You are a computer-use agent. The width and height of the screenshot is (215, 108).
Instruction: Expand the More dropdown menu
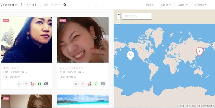pyautogui.click(x=183, y=5)
